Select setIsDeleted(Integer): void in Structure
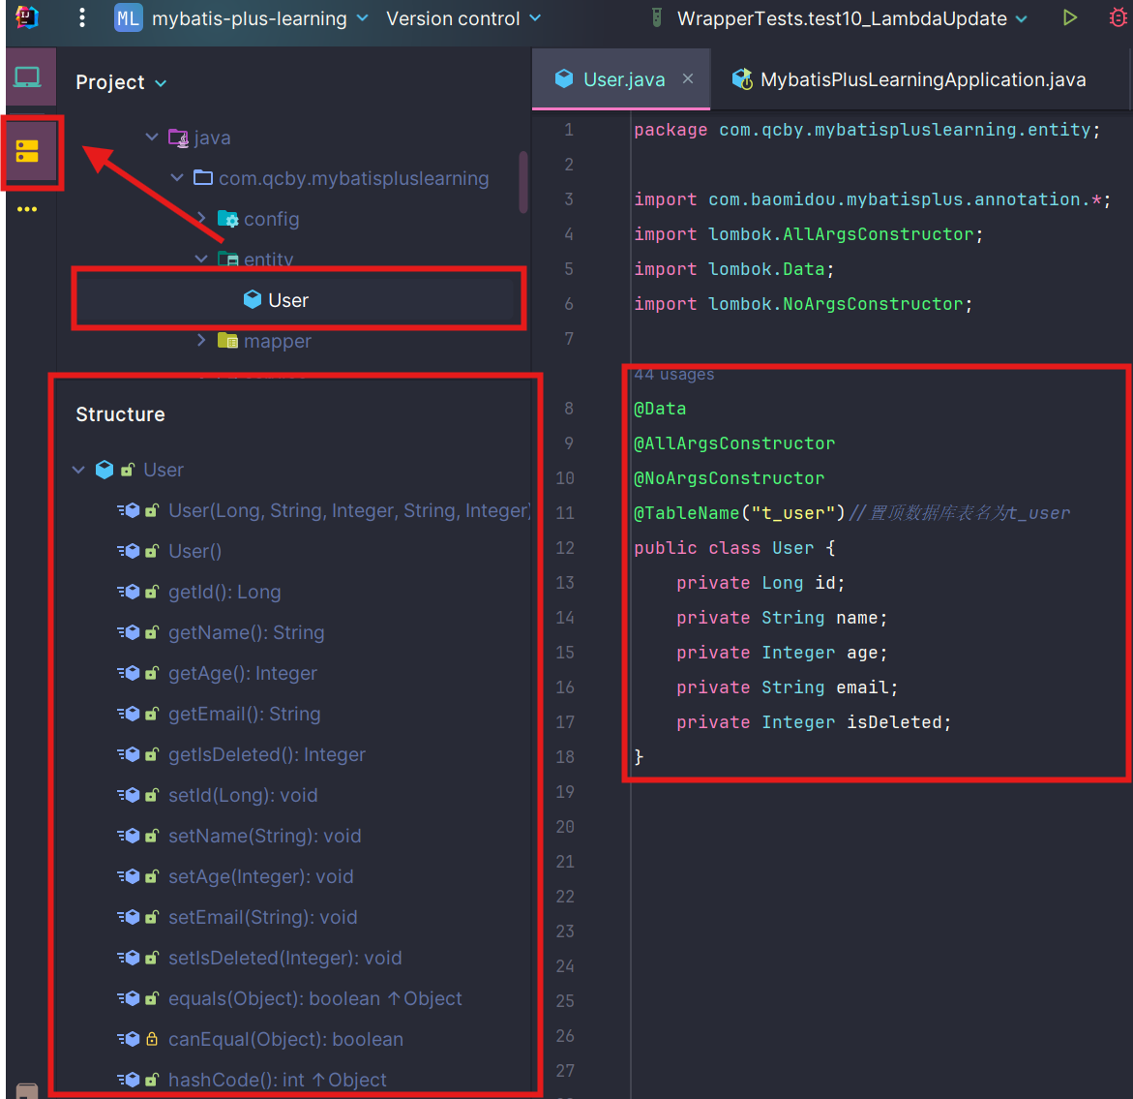1133x1099 pixels. point(284,958)
